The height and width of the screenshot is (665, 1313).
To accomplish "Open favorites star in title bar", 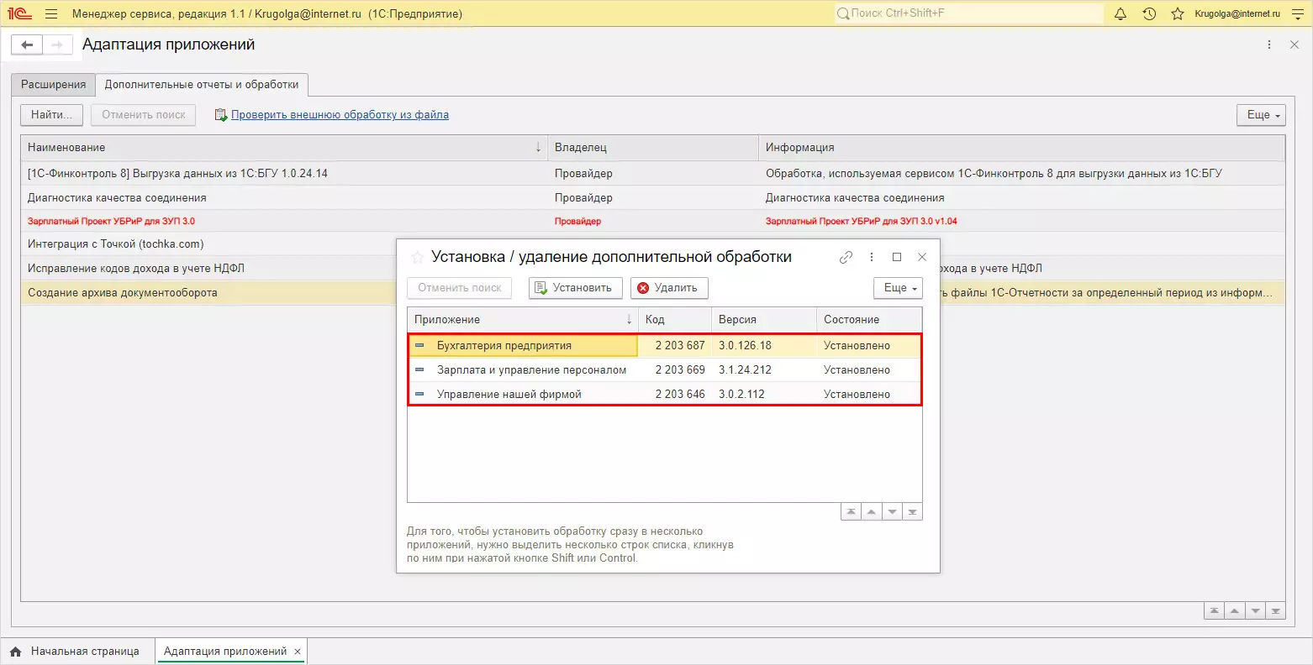I will click(x=1177, y=13).
